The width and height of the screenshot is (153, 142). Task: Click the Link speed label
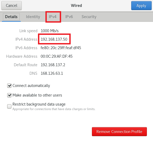point(28,31)
